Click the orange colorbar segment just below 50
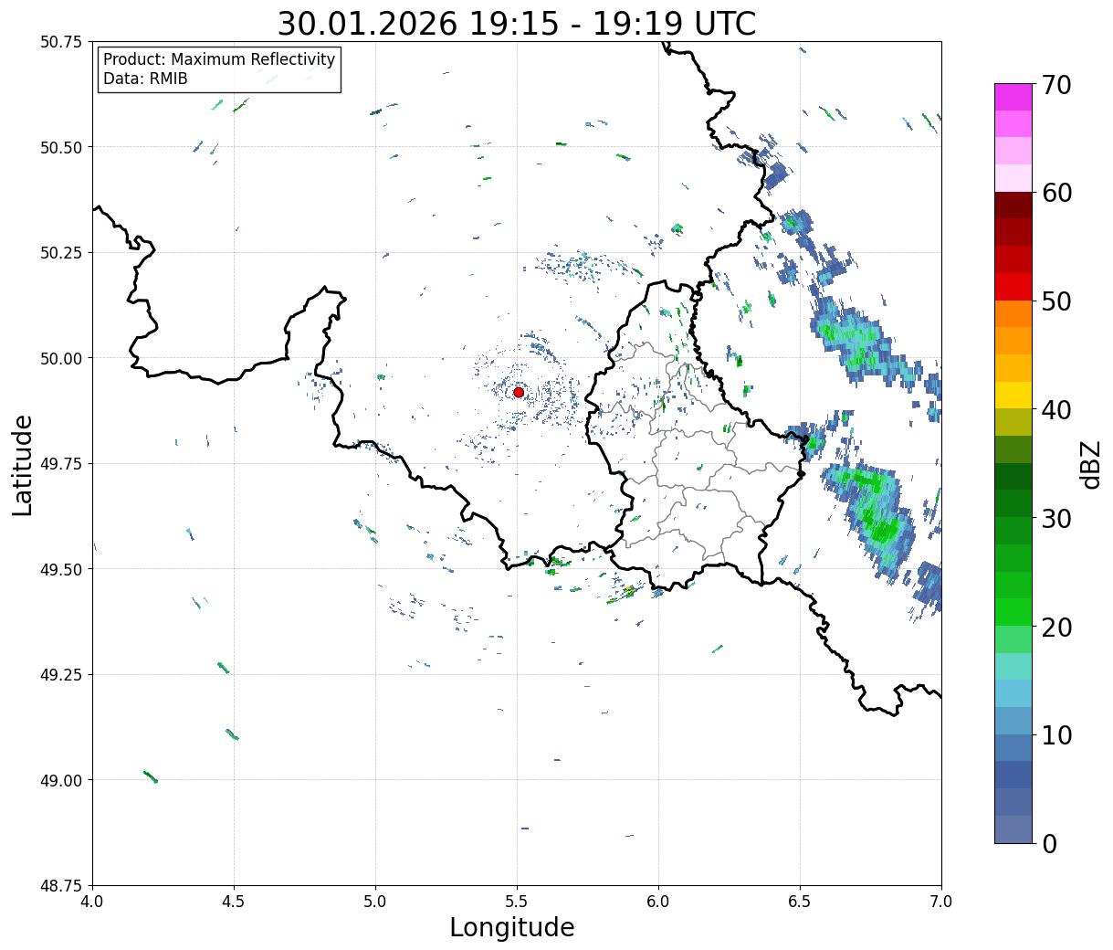This screenshot has height=950, width=1113. 1013,314
